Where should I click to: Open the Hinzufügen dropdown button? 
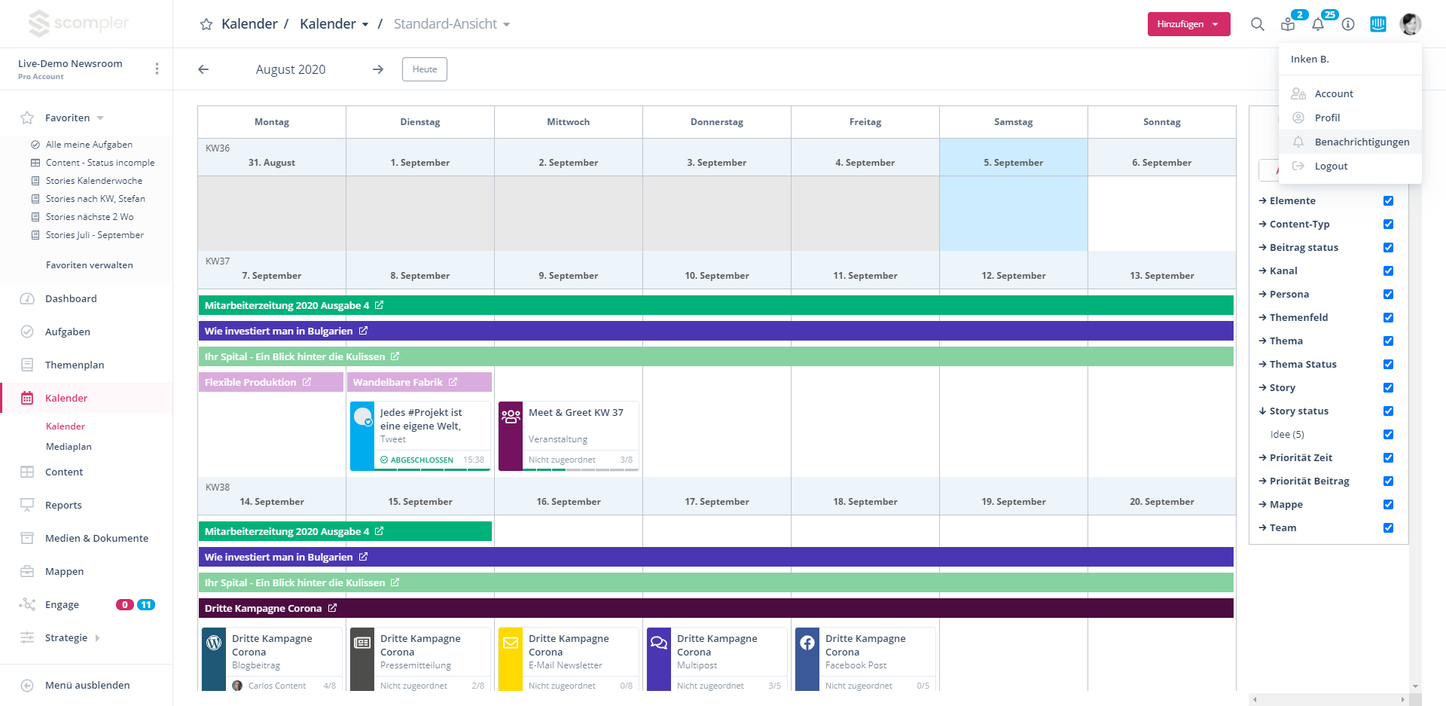coord(1188,24)
